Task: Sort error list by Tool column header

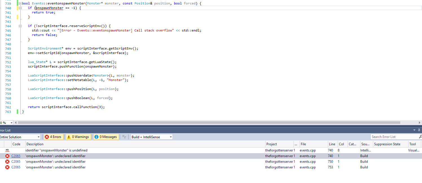Action: pos(415,144)
